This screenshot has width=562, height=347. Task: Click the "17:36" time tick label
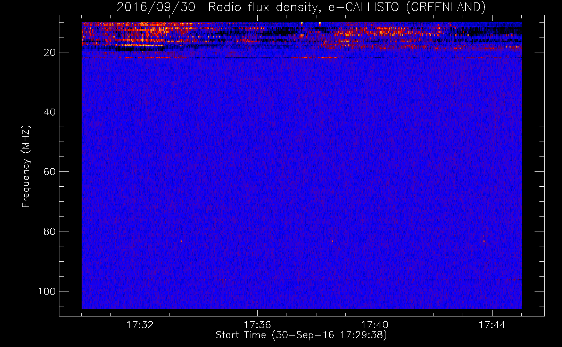[257, 325]
